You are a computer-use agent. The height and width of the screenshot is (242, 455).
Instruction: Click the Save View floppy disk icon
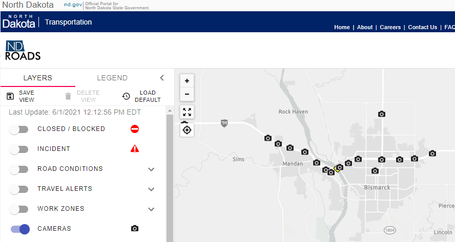coord(10,96)
